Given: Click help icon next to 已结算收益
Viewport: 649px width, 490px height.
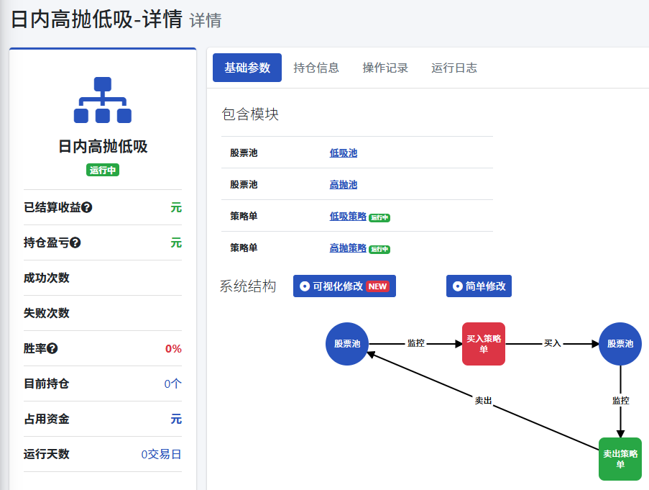Looking at the screenshot, I should (86, 207).
